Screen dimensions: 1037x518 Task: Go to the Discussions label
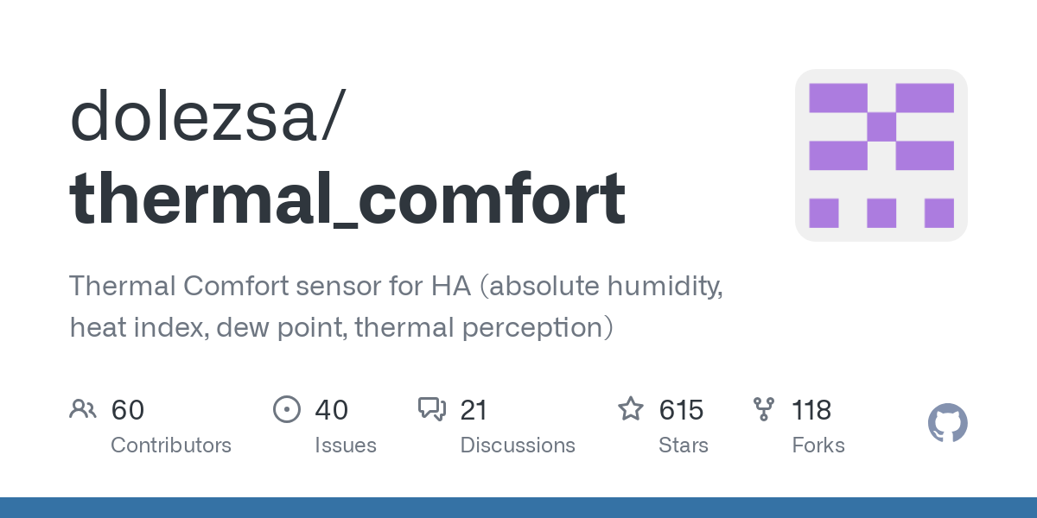pyautogui.click(x=518, y=445)
